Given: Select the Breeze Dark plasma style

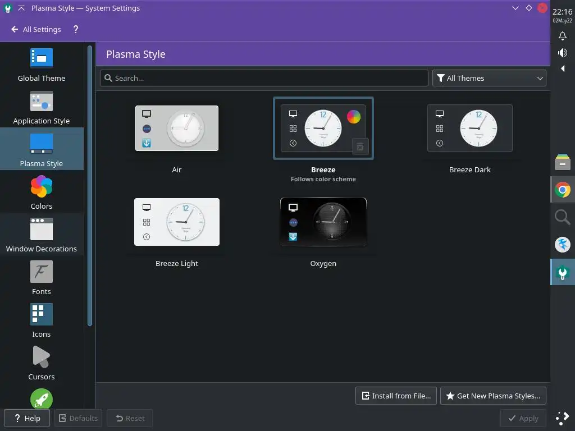Looking at the screenshot, I should (470, 129).
